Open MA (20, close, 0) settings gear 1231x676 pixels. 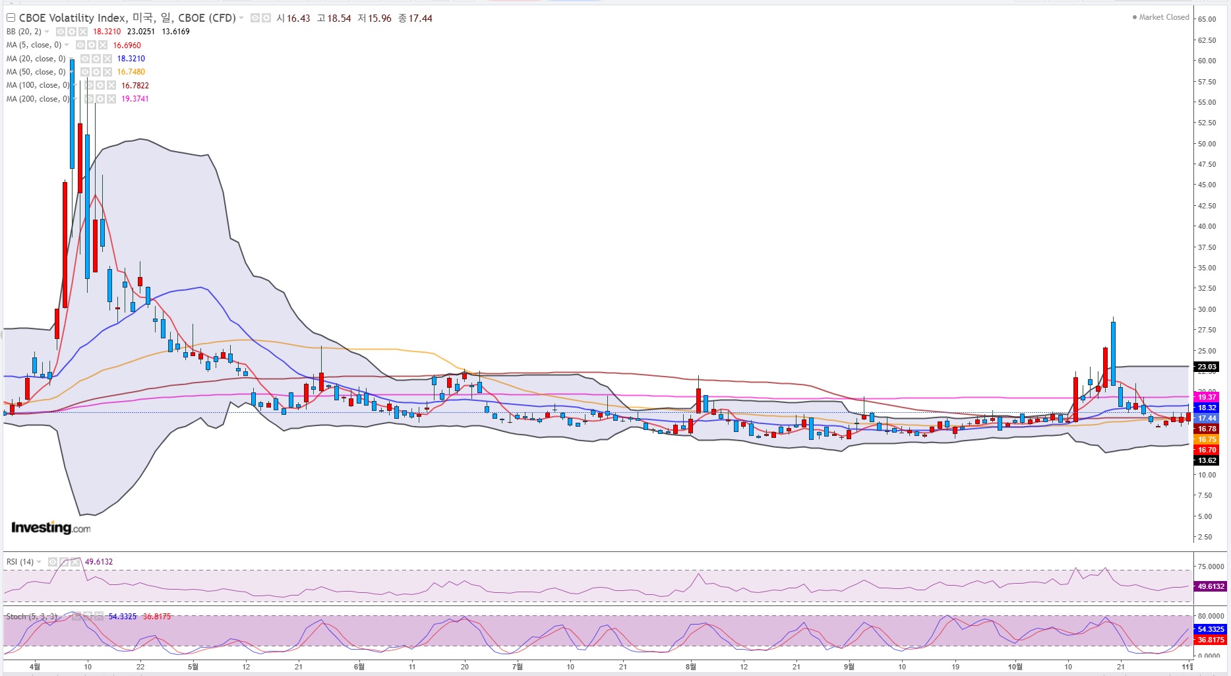coord(96,59)
